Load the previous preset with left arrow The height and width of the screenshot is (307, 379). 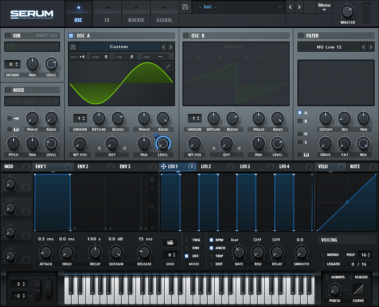pos(290,7)
